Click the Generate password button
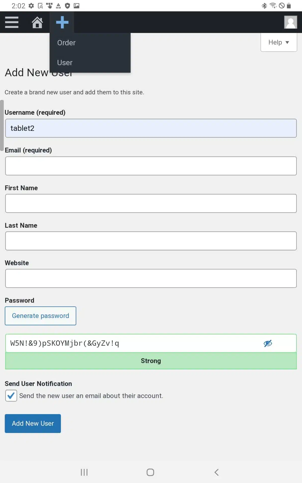Screen dimensions: 302x483 tap(41, 316)
